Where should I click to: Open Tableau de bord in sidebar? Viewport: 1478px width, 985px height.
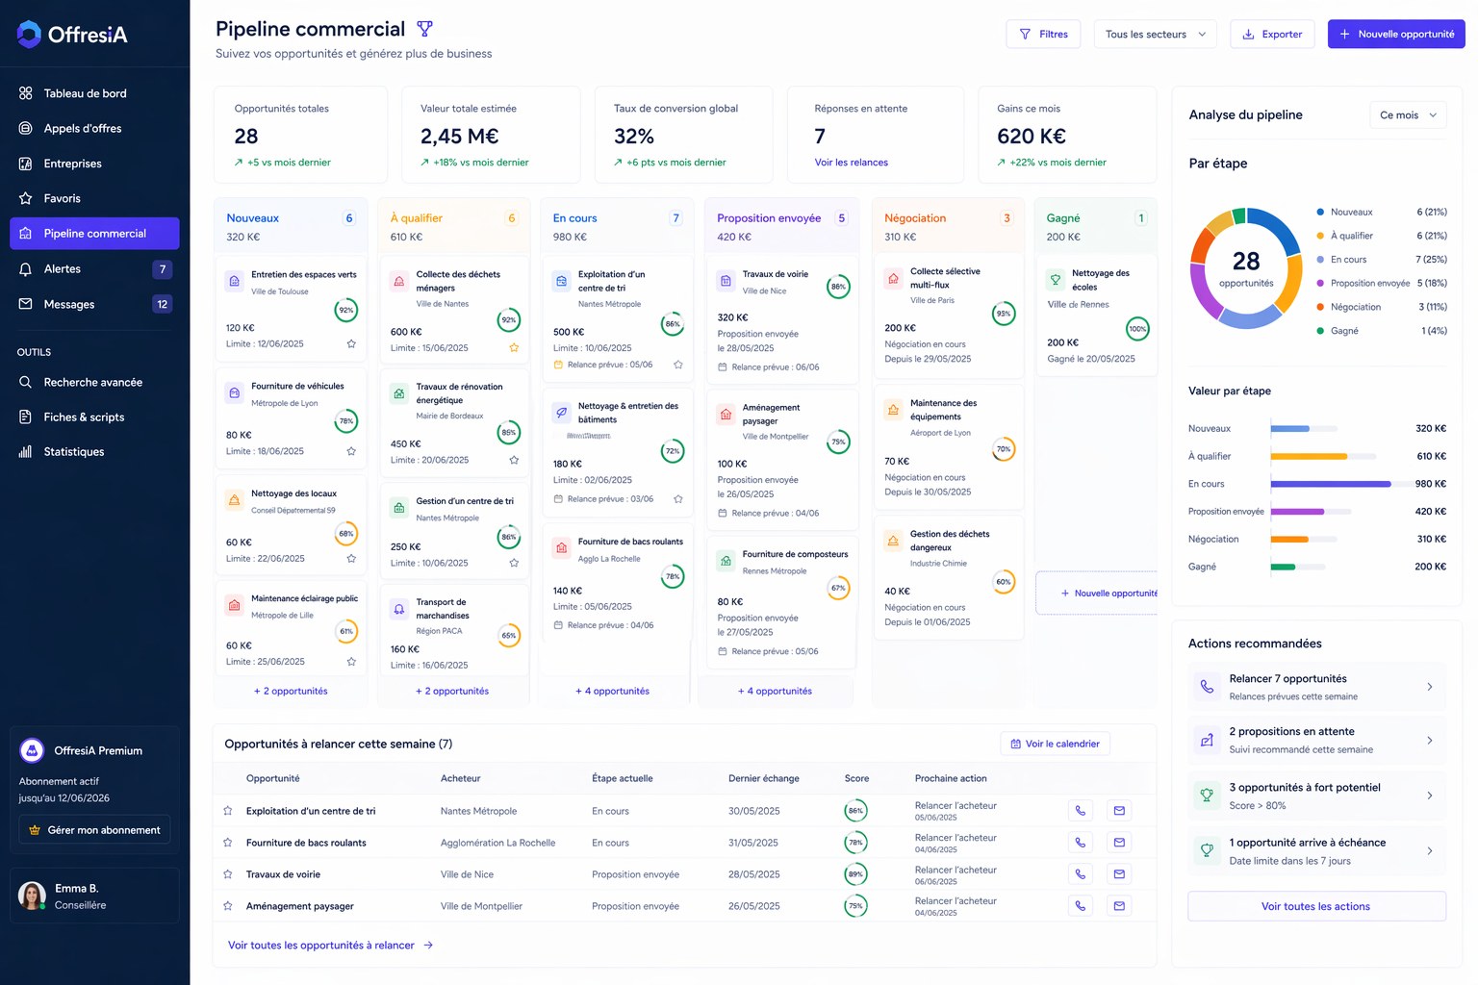pos(94,93)
